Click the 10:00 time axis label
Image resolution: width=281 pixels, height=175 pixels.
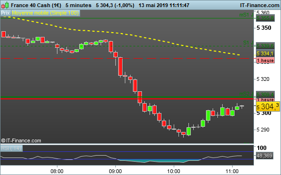coord(174,171)
